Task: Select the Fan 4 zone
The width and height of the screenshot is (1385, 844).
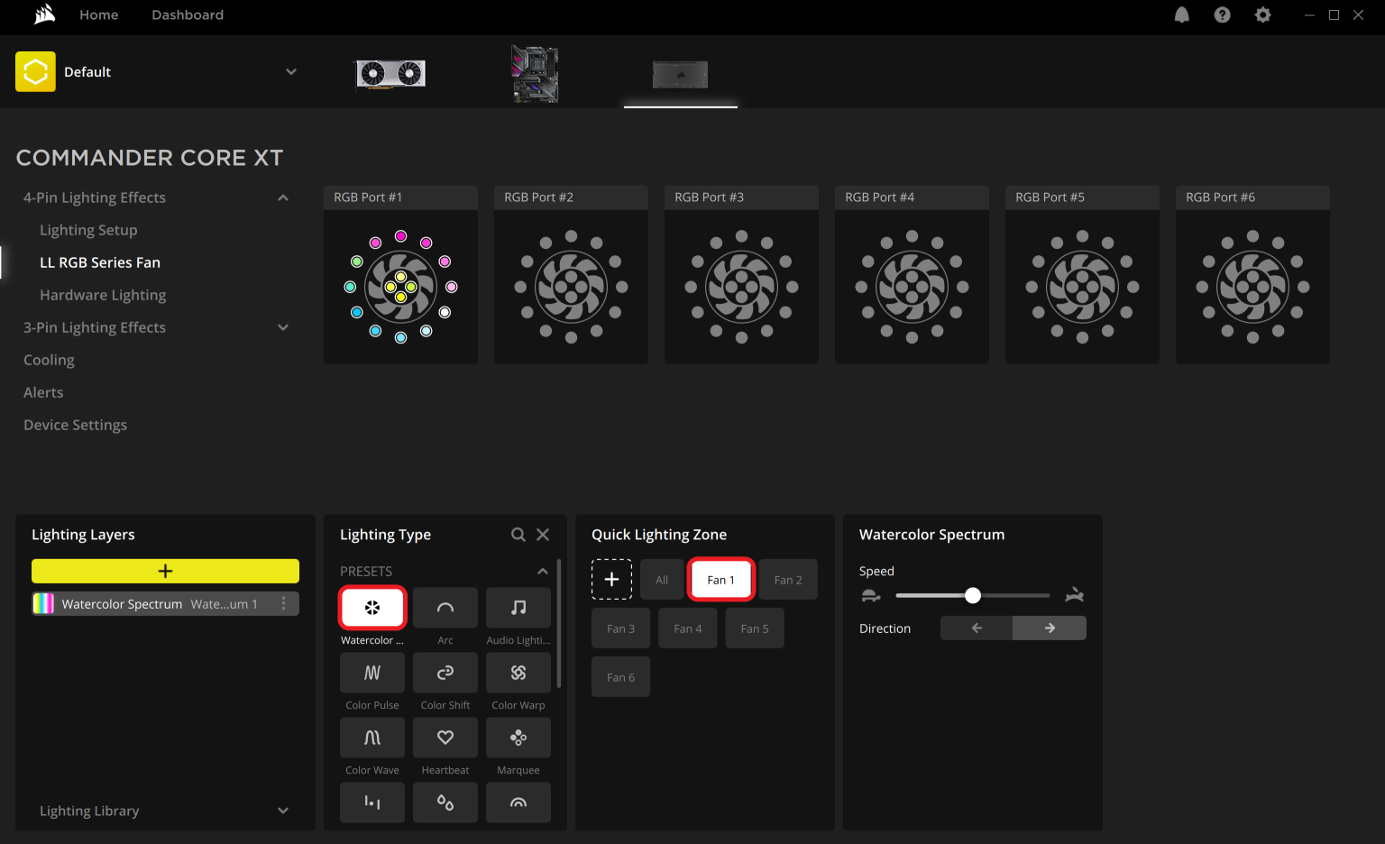Action: coord(688,628)
